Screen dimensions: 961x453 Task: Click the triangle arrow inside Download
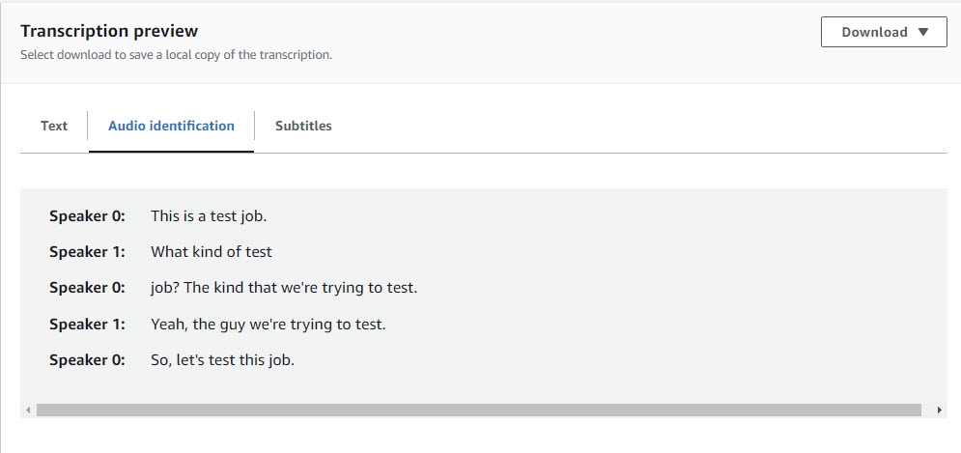point(923,32)
